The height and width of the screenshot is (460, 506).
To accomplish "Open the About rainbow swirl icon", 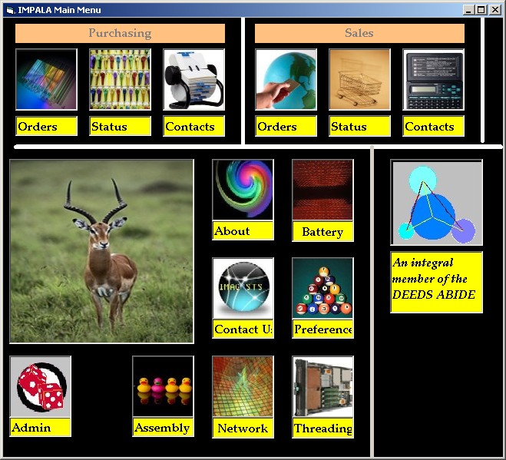I will [243, 190].
